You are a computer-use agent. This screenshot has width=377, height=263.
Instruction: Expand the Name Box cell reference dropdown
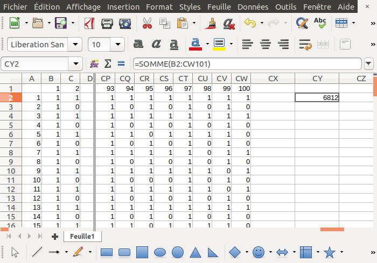point(77,64)
